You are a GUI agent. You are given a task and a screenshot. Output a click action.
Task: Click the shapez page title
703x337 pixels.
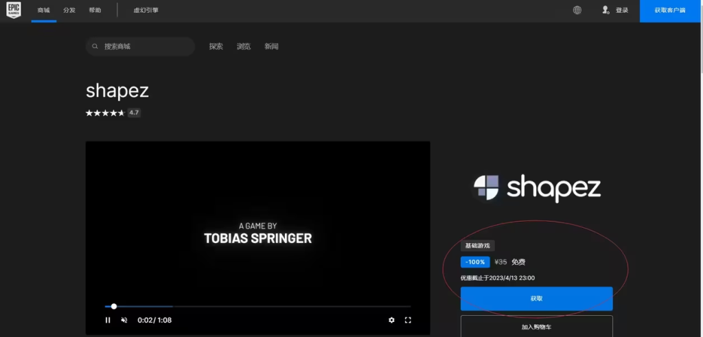point(117,91)
